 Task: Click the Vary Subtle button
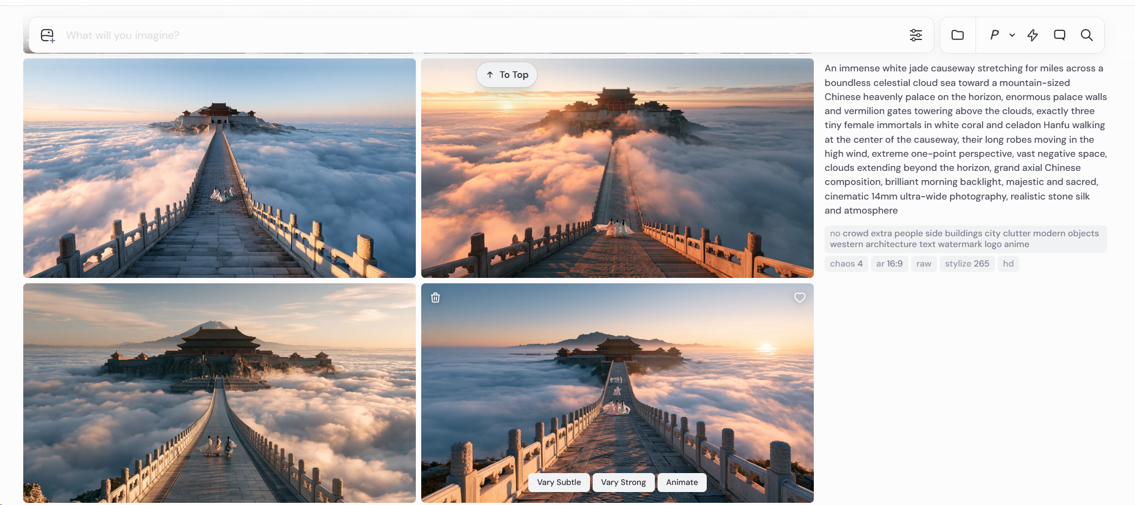click(x=559, y=482)
